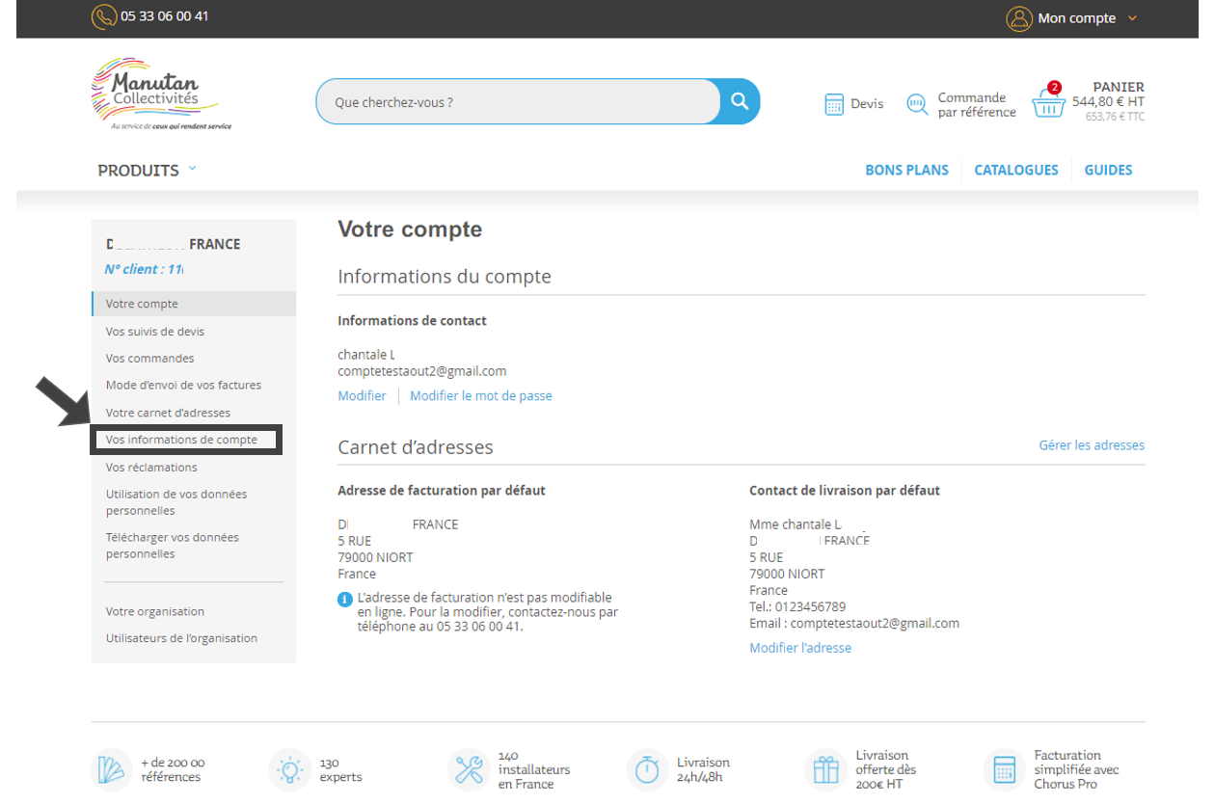This screenshot has width=1215, height=805.
Task: Click the phone icon in top bar
Action: point(104,17)
